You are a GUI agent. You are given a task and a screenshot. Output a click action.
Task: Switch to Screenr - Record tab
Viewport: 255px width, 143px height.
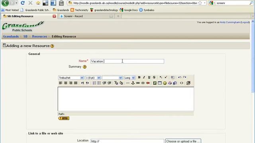click(86, 16)
